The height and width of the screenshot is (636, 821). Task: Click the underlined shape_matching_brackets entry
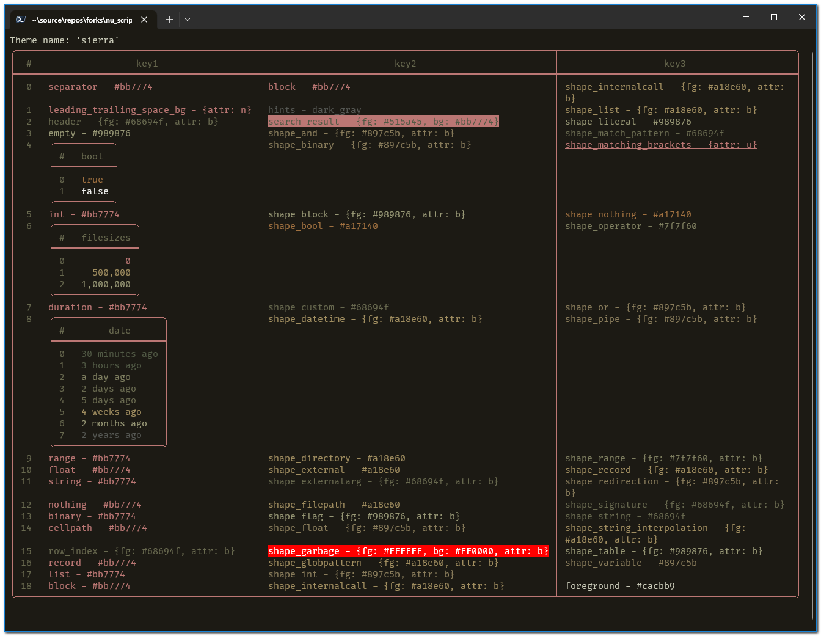point(661,145)
